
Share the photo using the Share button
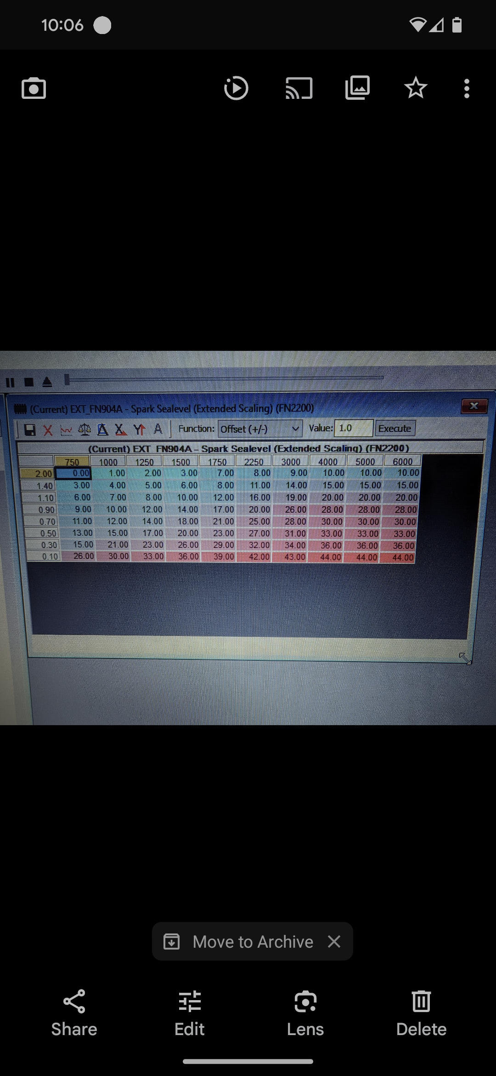74,1013
